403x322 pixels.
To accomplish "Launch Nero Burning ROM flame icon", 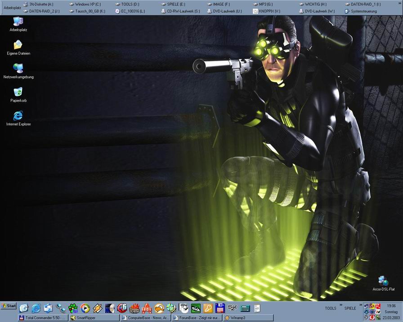I will 134,308.
